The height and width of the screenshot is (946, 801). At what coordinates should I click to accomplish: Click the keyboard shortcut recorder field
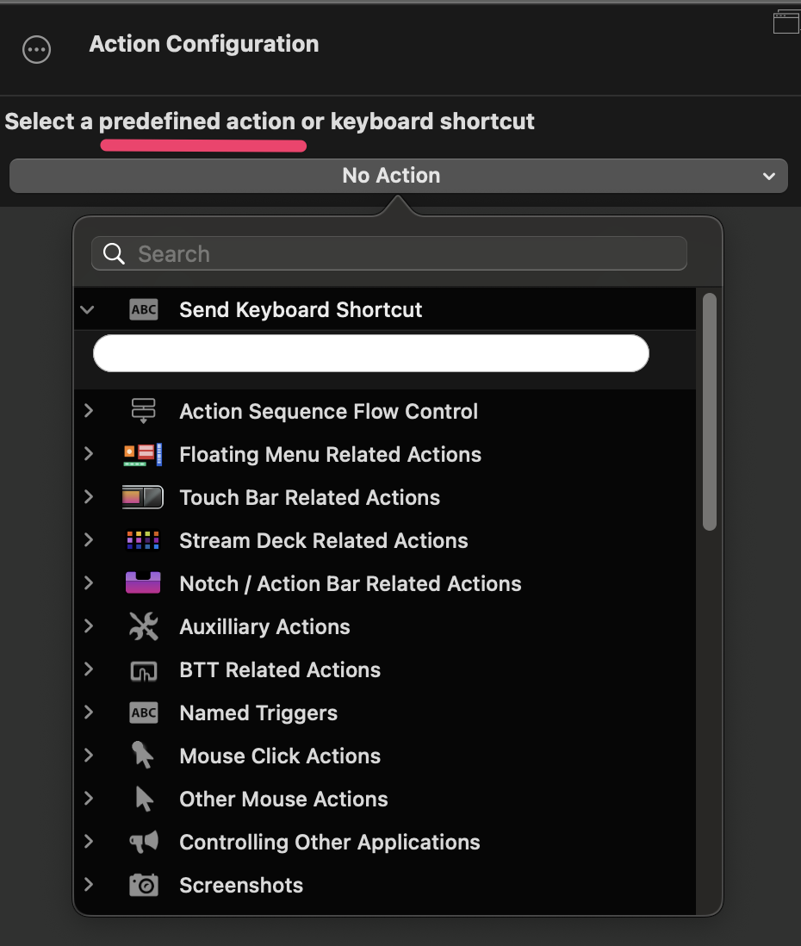tap(371, 353)
